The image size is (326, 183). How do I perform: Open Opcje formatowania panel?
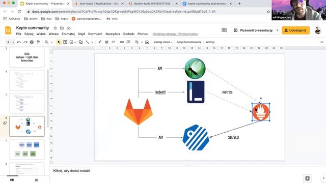(x=189, y=42)
